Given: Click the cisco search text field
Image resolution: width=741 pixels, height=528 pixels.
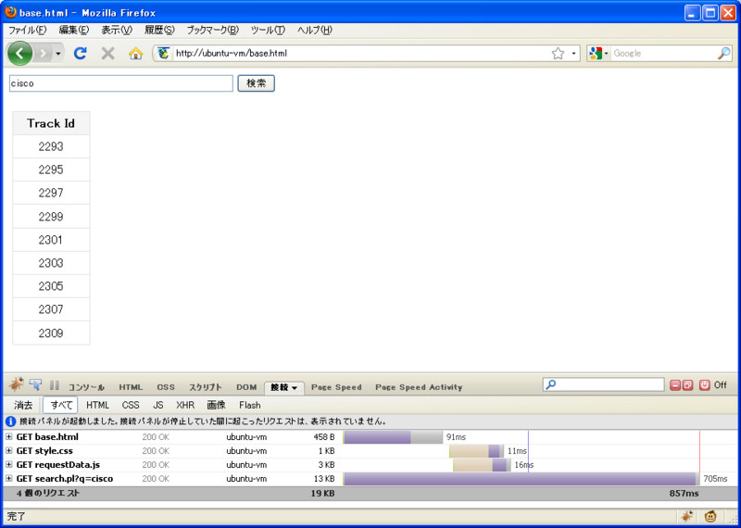Looking at the screenshot, I should pyautogui.click(x=121, y=83).
